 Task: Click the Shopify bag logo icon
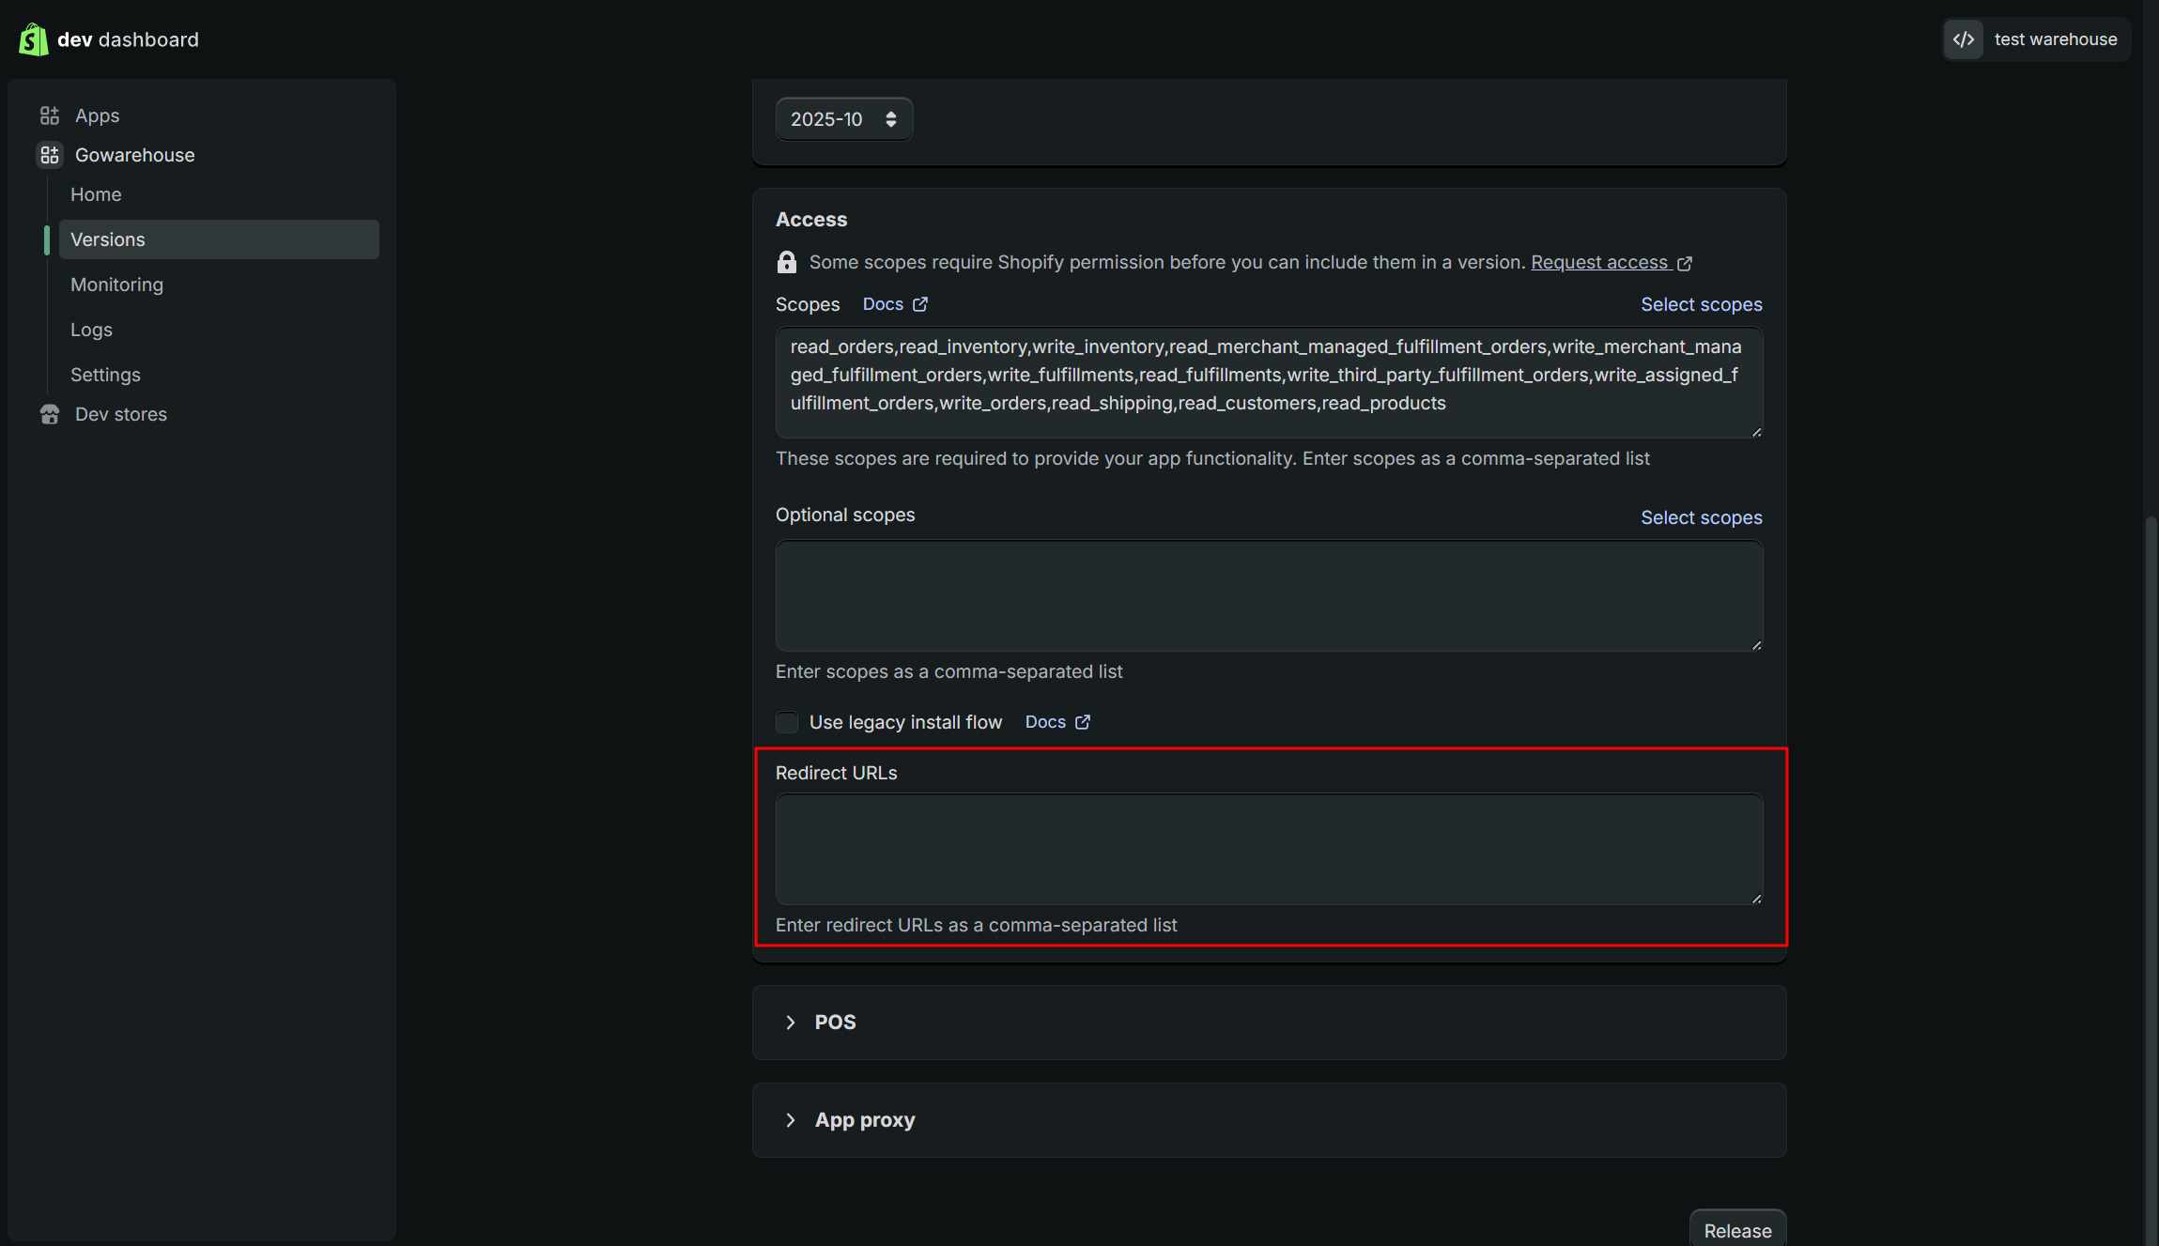pos(34,39)
